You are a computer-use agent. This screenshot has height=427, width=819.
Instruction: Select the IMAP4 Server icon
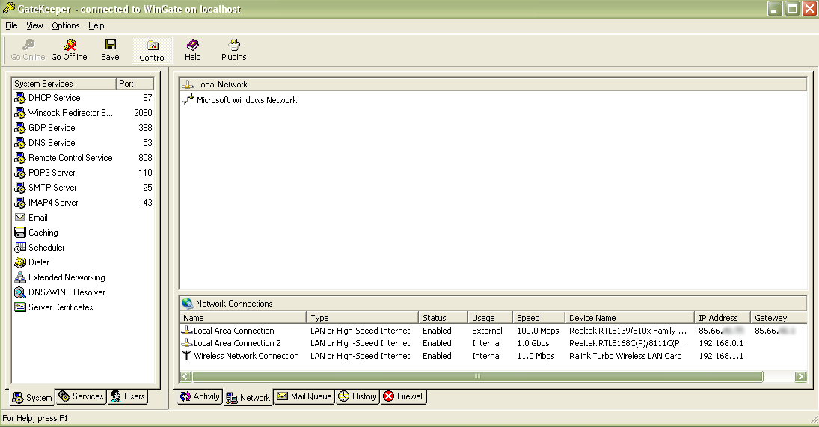pyautogui.click(x=20, y=203)
